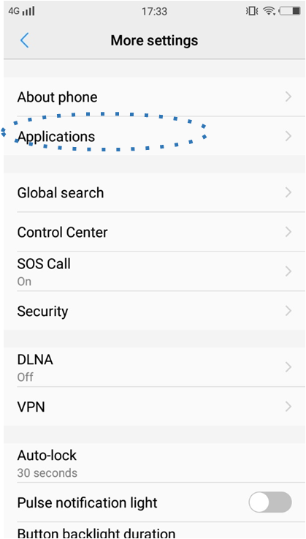Tap the 4G signal strength icon
The width and height of the screenshot is (306, 539).
tap(21, 11)
